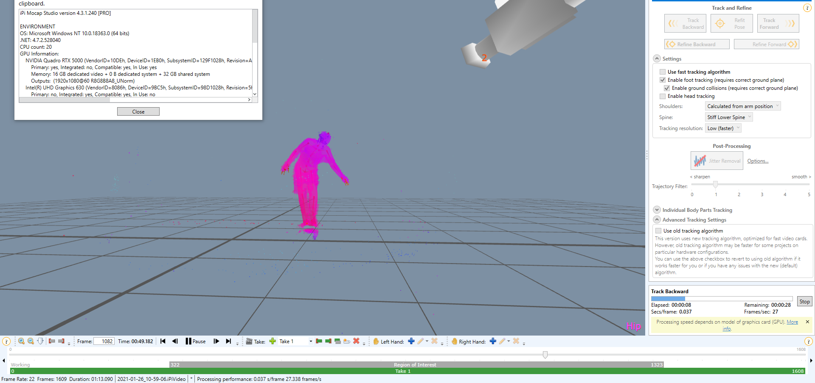
Task: Zoom out the timeline
Action: (x=31, y=341)
